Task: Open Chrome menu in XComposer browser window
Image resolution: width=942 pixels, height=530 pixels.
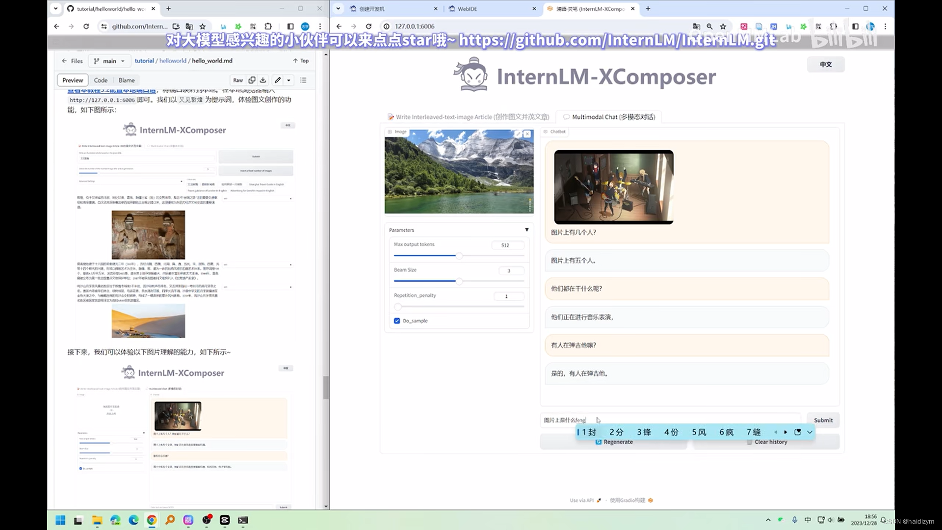Action: click(x=885, y=26)
